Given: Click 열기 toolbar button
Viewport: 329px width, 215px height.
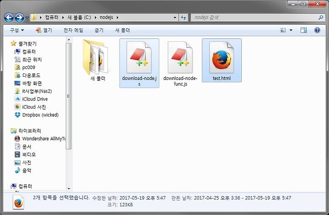Looking at the screenshot, I should tap(44, 30).
